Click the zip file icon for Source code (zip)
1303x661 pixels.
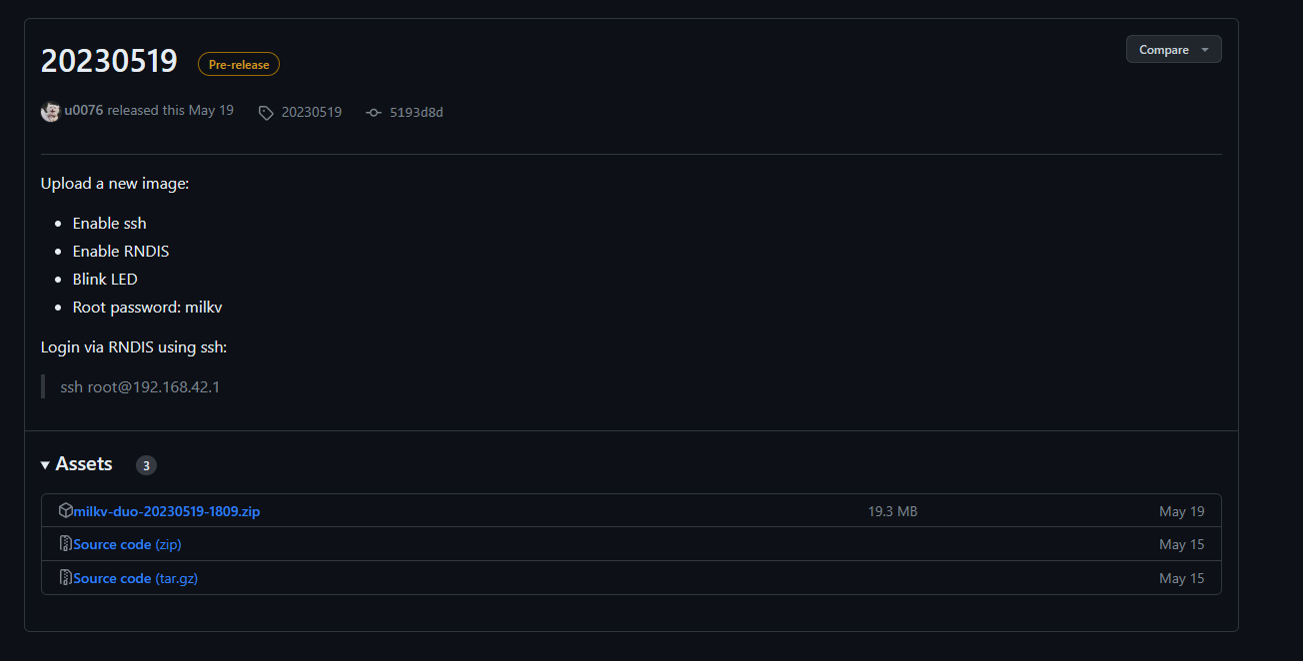pyautogui.click(x=65, y=544)
